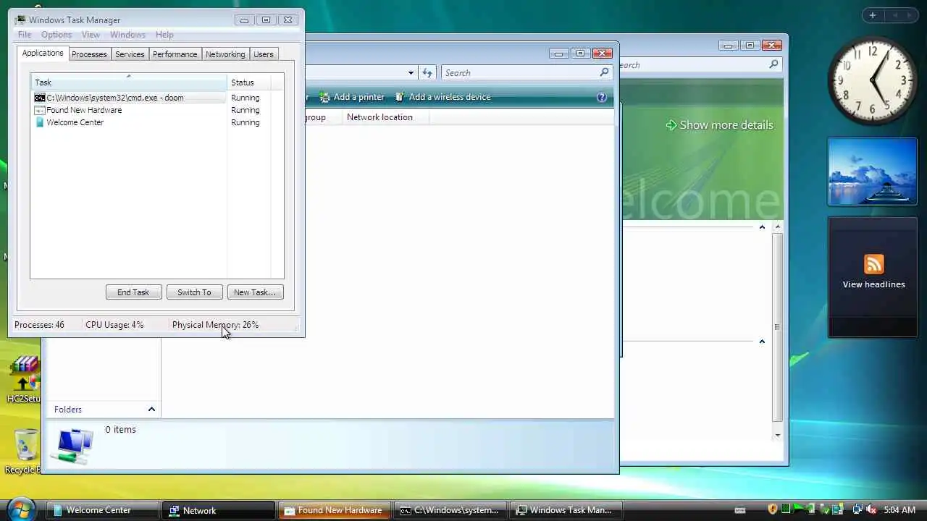The image size is (927, 521).
Task: Click the sidebar previous gadgets arrow
Action: point(895,15)
